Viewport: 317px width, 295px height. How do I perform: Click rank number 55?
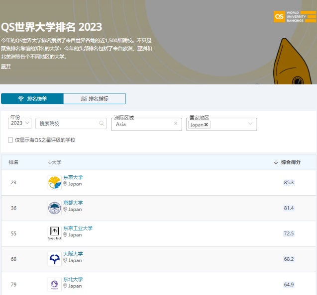click(x=13, y=233)
